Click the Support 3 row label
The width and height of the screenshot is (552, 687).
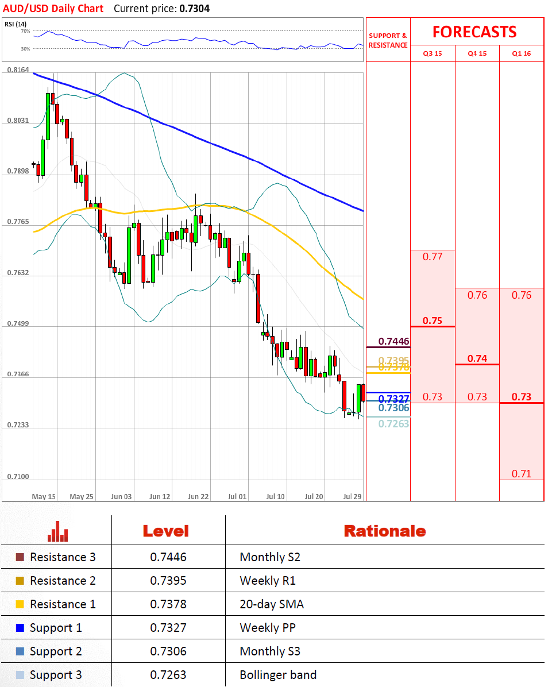point(56,675)
